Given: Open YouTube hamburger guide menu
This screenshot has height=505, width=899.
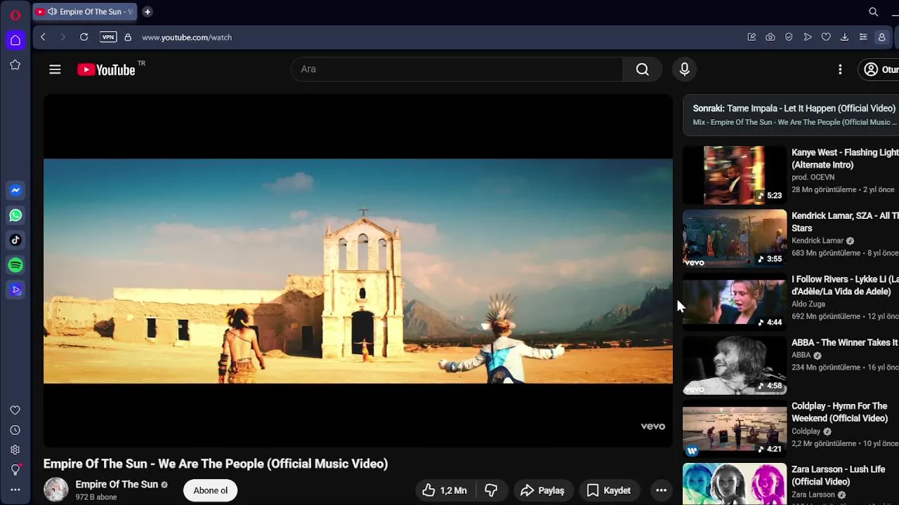Looking at the screenshot, I should (x=55, y=69).
